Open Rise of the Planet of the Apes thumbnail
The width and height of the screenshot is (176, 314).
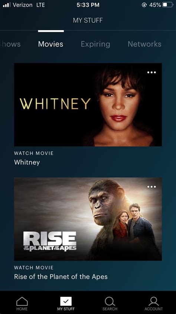(88, 219)
